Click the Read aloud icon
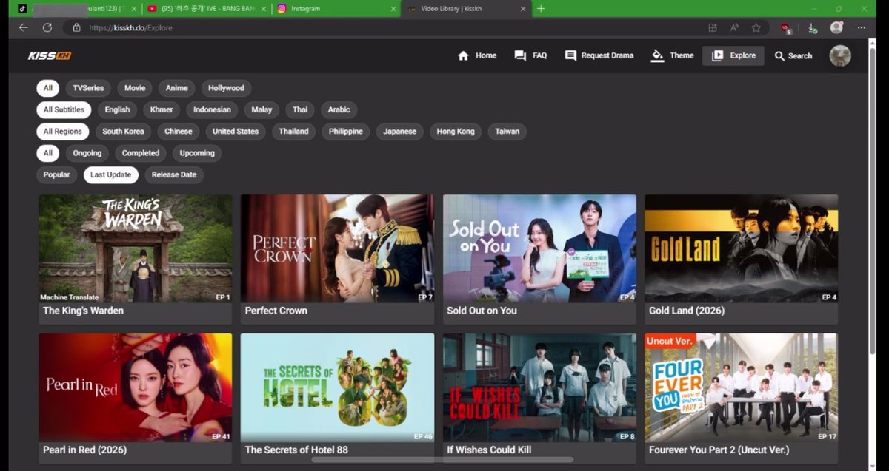Viewport: 889px width, 471px height. coord(735,27)
